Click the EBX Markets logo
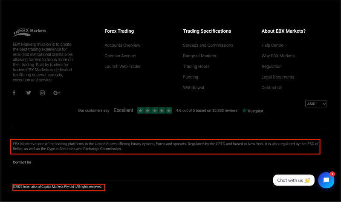 point(29,32)
